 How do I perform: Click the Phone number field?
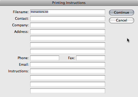tap(45, 58)
